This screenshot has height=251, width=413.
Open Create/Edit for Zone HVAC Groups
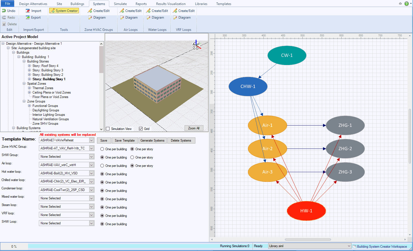pos(99,11)
